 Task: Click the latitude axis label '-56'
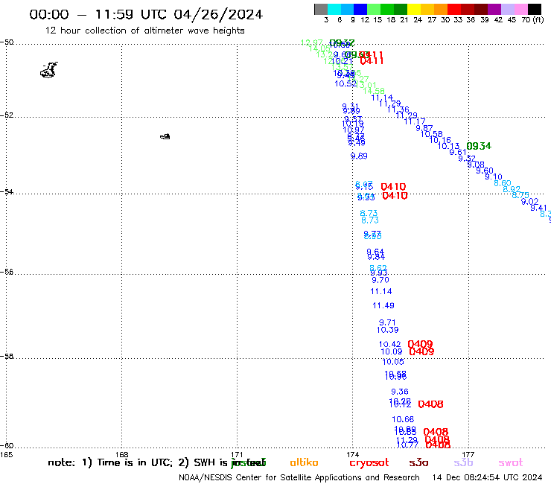pyautogui.click(x=7, y=272)
